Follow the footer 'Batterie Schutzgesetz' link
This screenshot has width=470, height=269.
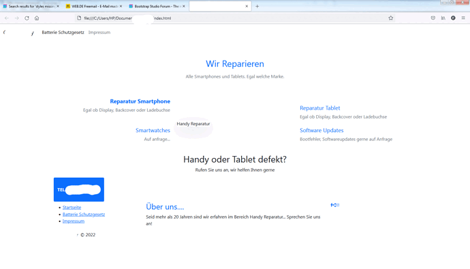pyautogui.click(x=84, y=215)
